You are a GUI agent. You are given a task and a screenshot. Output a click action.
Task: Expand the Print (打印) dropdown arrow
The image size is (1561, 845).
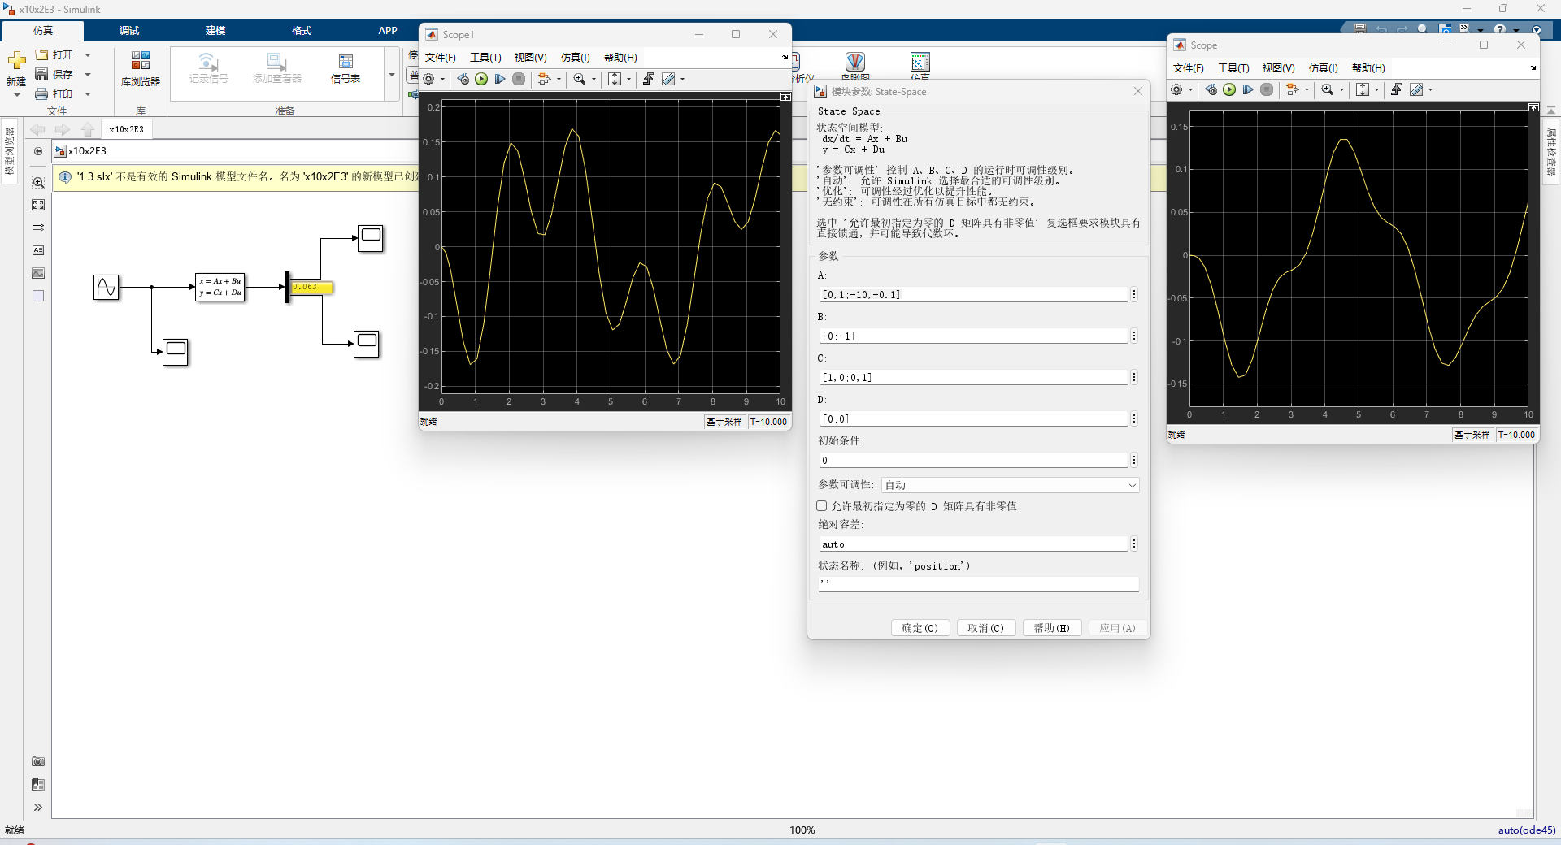(x=88, y=94)
